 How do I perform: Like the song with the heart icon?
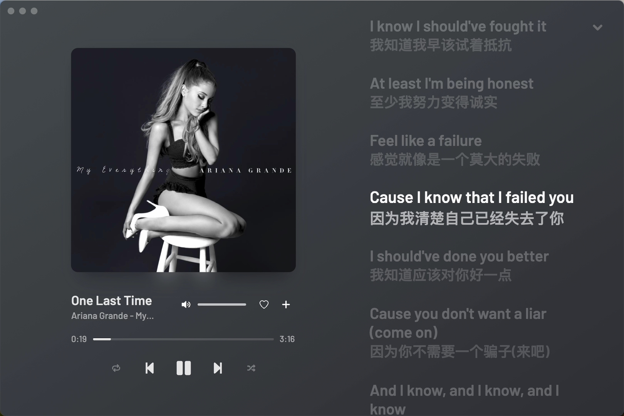[x=264, y=305]
